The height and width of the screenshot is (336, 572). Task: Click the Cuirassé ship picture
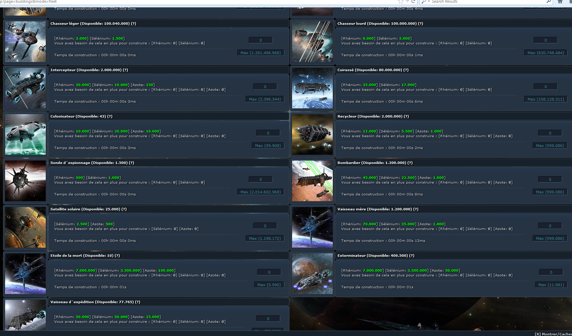click(x=312, y=88)
